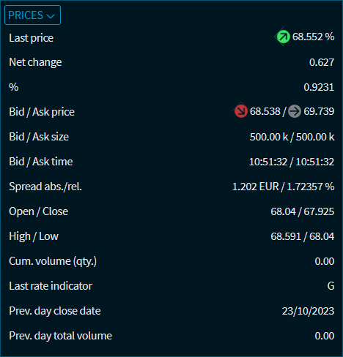Click the ask price 69.739
Image resolution: width=343 pixels, height=357 pixels.
pos(319,111)
